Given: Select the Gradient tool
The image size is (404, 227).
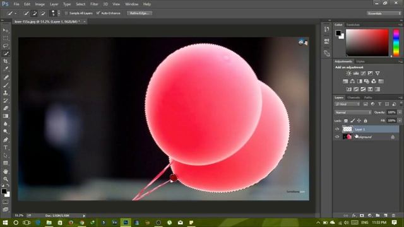Looking at the screenshot, I should tap(6, 116).
